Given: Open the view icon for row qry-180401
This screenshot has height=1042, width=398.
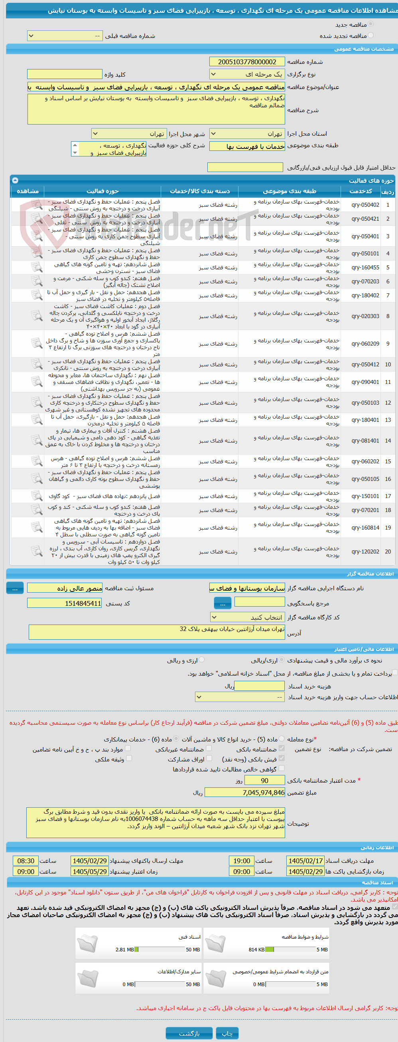Looking at the screenshot, I should pos(37,420).
